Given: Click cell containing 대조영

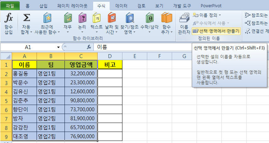Looking at the screenshot, I should click(x=24, y=136).
